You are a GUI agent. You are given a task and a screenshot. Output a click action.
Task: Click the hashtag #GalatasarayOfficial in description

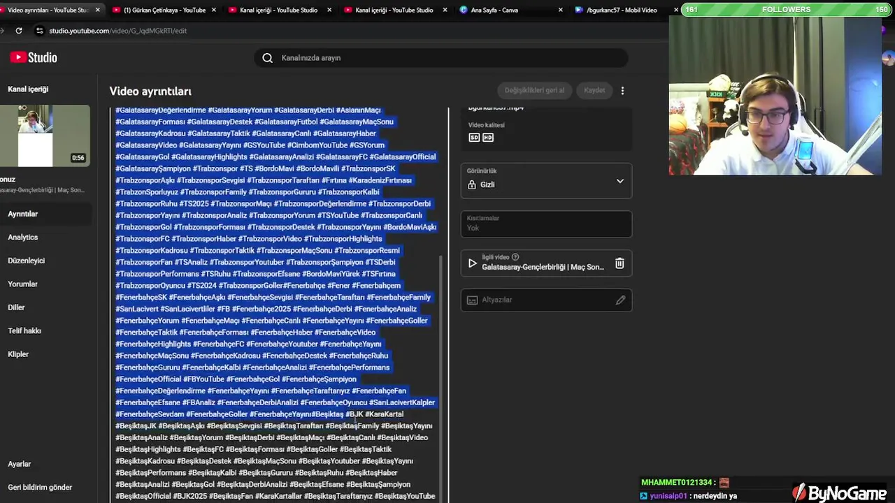pos(403,157)
